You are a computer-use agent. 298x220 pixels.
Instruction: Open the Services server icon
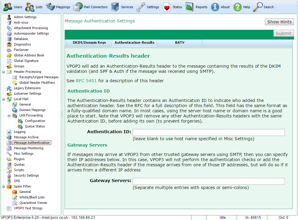tap(115, 7)
